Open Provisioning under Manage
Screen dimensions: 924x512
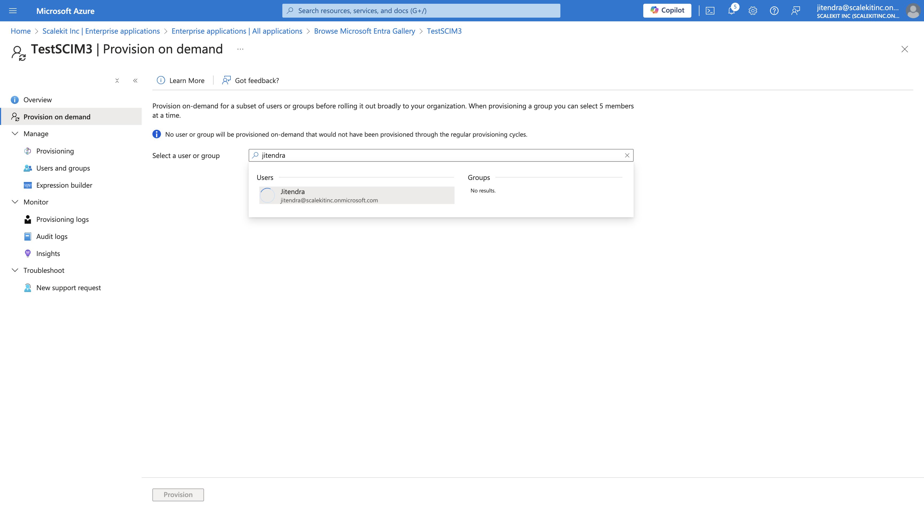55,151
